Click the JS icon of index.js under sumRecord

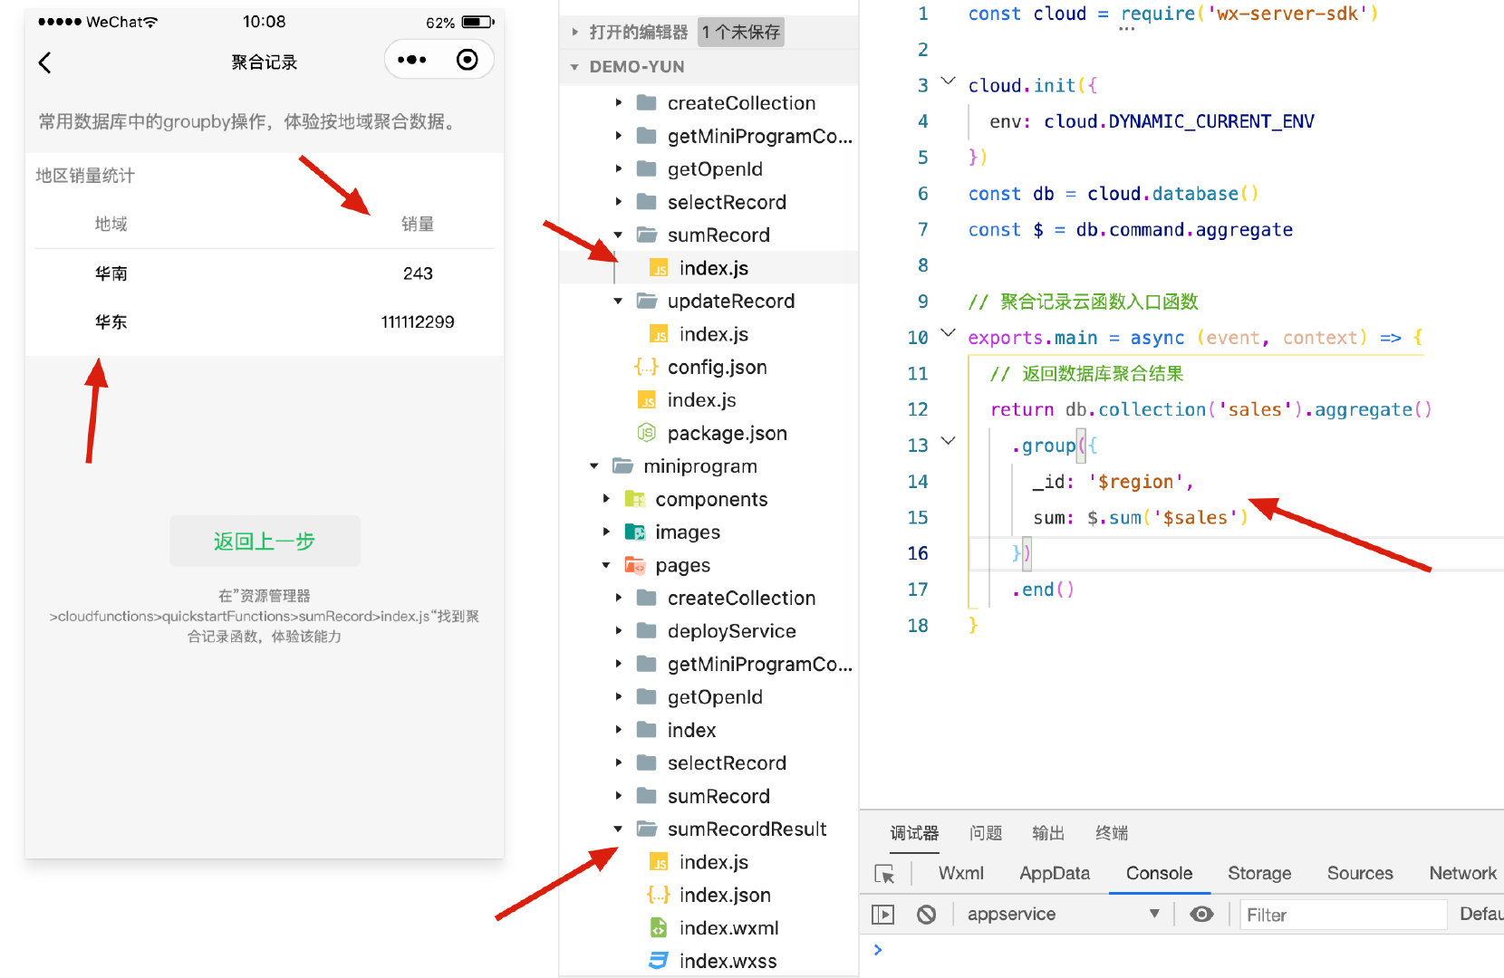tap(659, 268)
